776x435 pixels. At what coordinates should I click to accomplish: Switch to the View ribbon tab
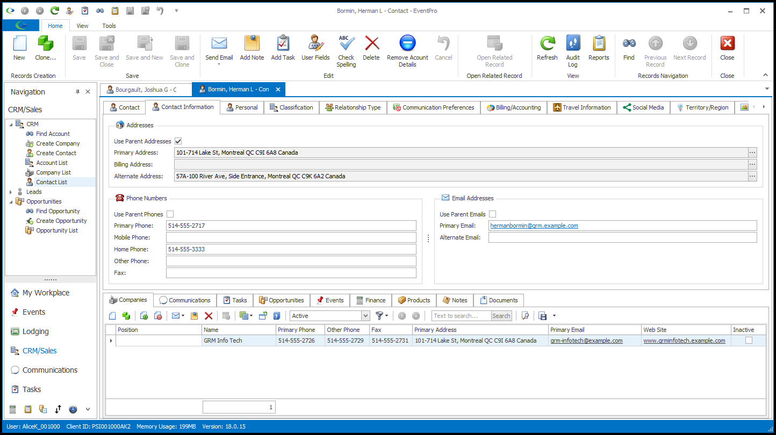(x=82, y=26)
